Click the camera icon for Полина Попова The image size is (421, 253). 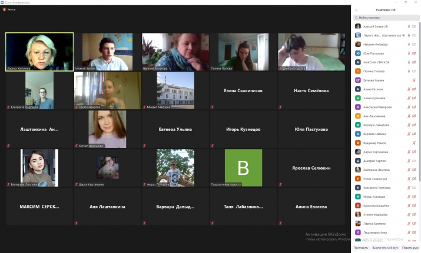tap(415, 71)
